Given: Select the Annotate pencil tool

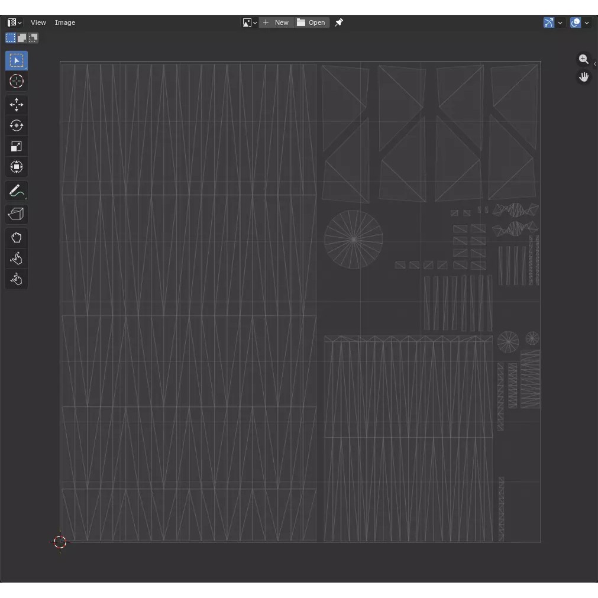Looking at the screenshot, I should click(x=17, y=191).
